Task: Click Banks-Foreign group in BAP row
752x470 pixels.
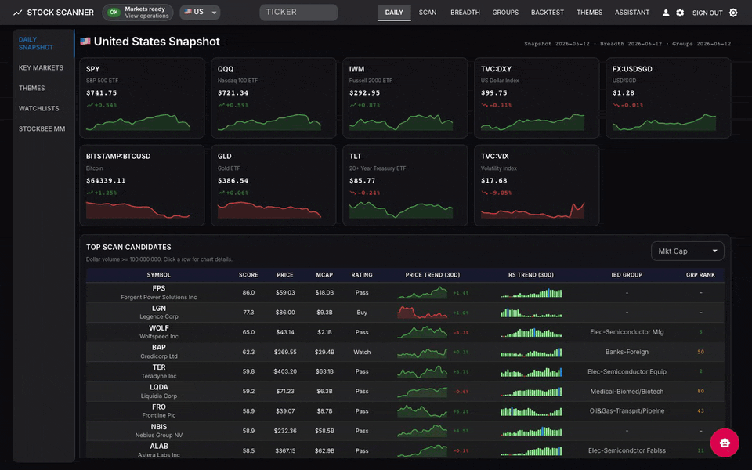Action: pyautogui.click(x=627, y=352)
